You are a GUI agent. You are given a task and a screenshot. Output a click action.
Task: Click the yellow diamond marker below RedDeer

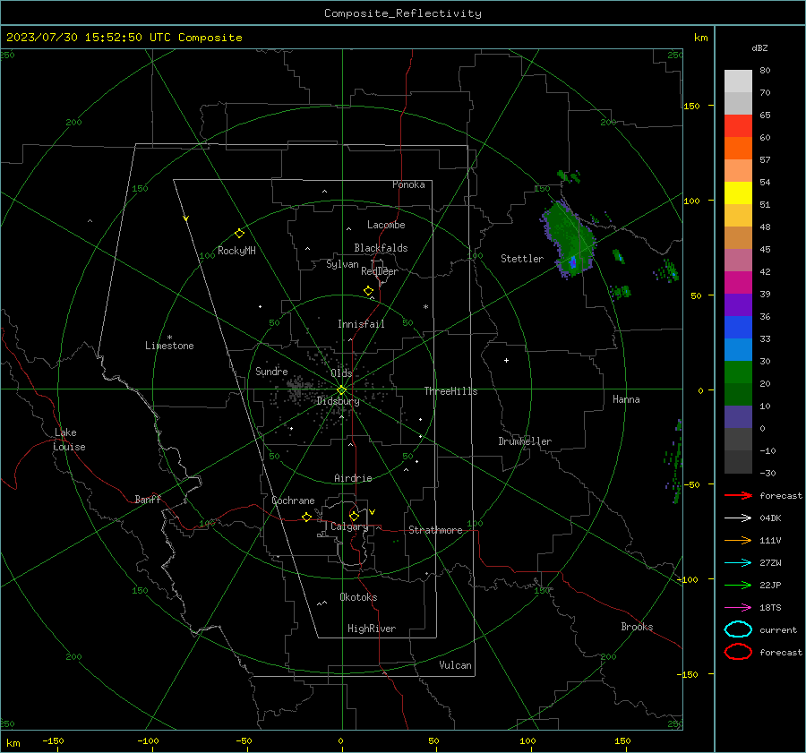[x=368, y=291]
